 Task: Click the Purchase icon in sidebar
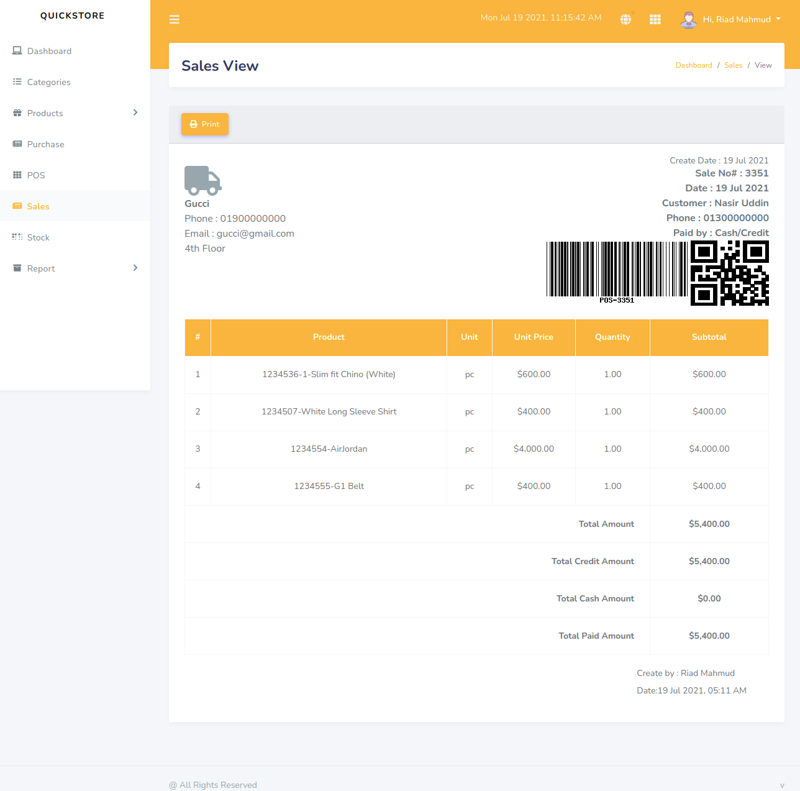17,144
